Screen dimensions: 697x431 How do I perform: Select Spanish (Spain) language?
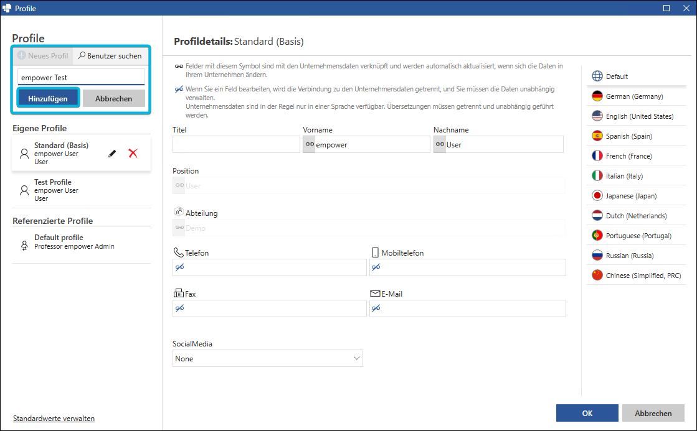pos(637,136)
